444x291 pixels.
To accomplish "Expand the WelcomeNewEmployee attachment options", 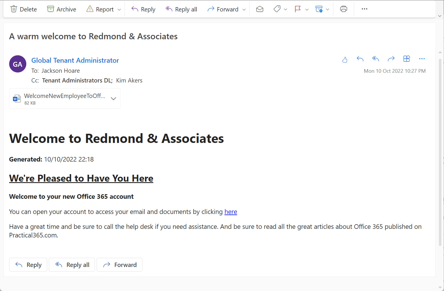I will click(x=113, y=98).
